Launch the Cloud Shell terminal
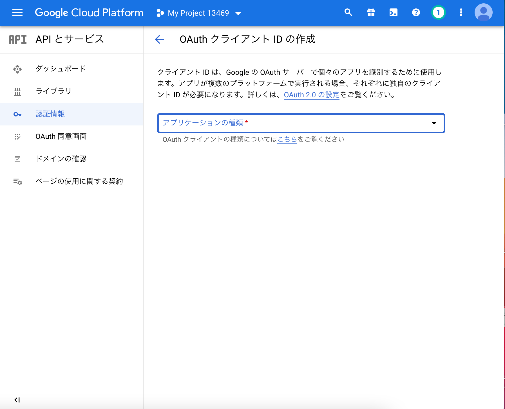The image size is (505, 409). (394, 13)
